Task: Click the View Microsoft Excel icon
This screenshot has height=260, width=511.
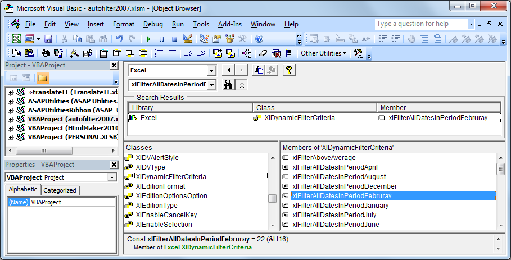Action: pos(17,39)
